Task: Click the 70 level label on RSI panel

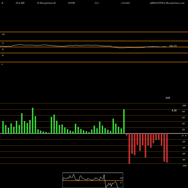Action: 3,43
